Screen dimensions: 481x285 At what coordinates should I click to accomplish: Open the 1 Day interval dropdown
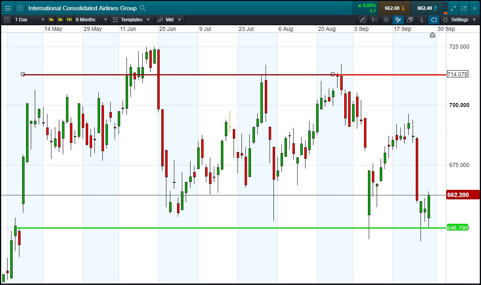pyautogui.click(x=30, y=19)
